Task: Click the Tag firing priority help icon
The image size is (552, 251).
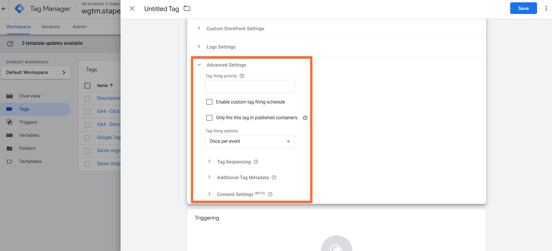Action: [x=242, y=76]
